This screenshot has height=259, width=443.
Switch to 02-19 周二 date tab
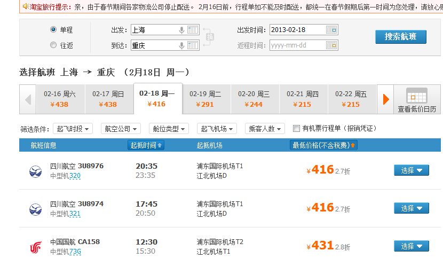tap(205, 99)
